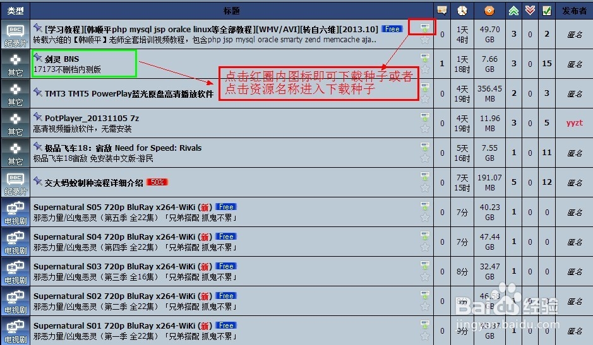Open 电视剧 category icon beside Supernatural S03
This screenshot has height=345, width=593.
point(15,272)
